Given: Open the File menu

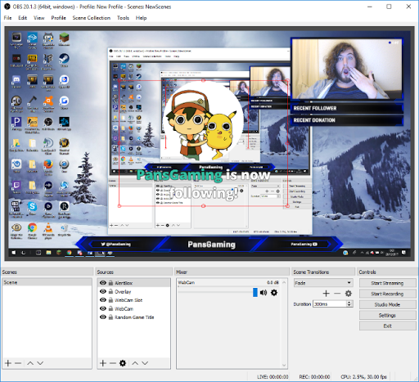Looking at the screenshot, I should 7,18.
